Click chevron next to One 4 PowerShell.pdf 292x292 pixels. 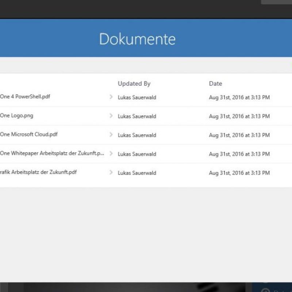click(x=111, y=97)
